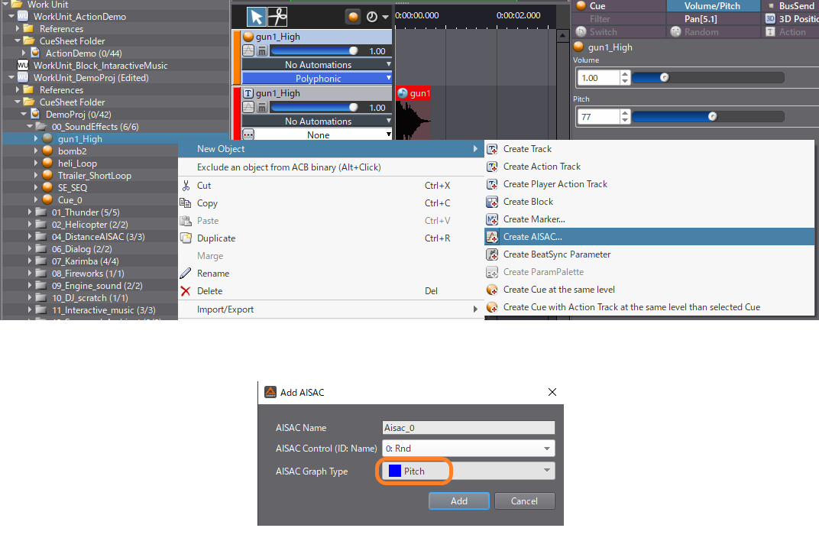The width and height of the screenshot is (819, 554).
Task: Switch to the BusSend tab
Action: 791,6
